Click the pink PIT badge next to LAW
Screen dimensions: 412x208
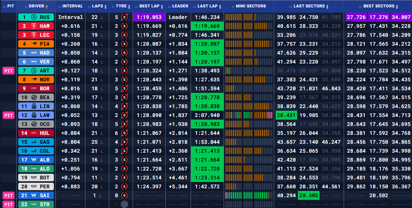click(8, 115)
